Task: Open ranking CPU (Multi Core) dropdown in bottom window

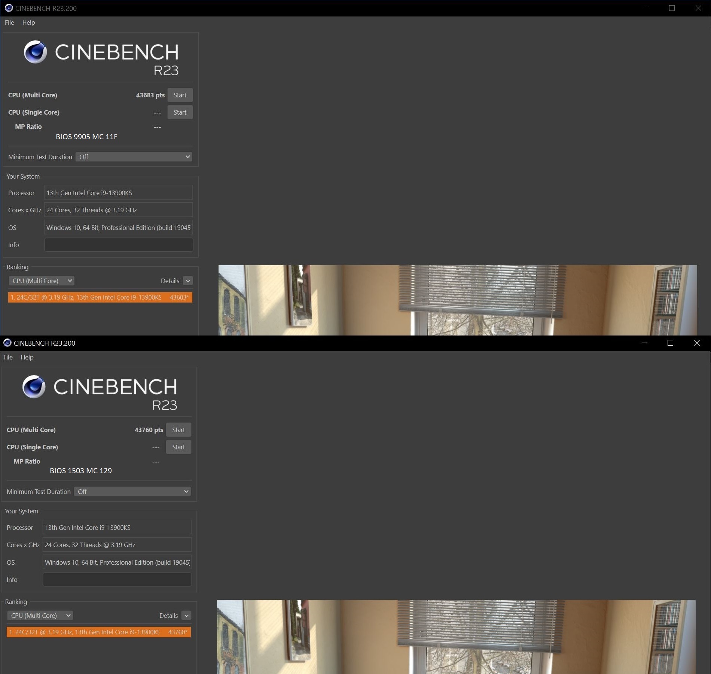Action: point(40,616)
